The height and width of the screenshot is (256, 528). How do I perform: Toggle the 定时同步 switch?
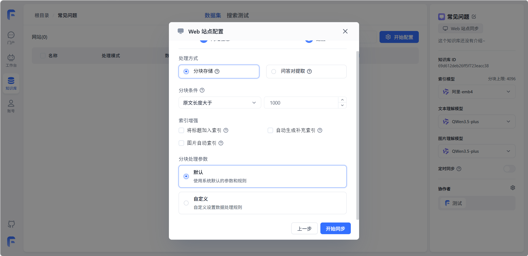(x=509, y=169)
